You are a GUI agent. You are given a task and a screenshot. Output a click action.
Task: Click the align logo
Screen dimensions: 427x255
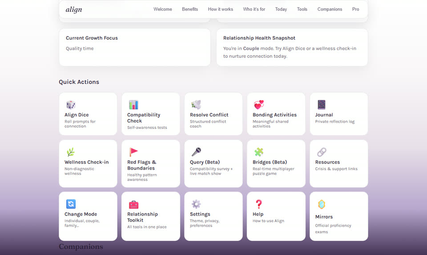click(x=74, y=9)
